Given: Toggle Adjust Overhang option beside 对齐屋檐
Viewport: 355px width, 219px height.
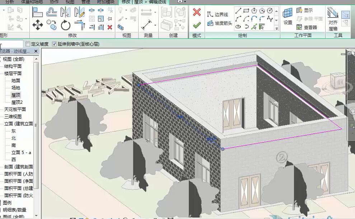Looking at the screenshot, I should [x=346, y=23].
